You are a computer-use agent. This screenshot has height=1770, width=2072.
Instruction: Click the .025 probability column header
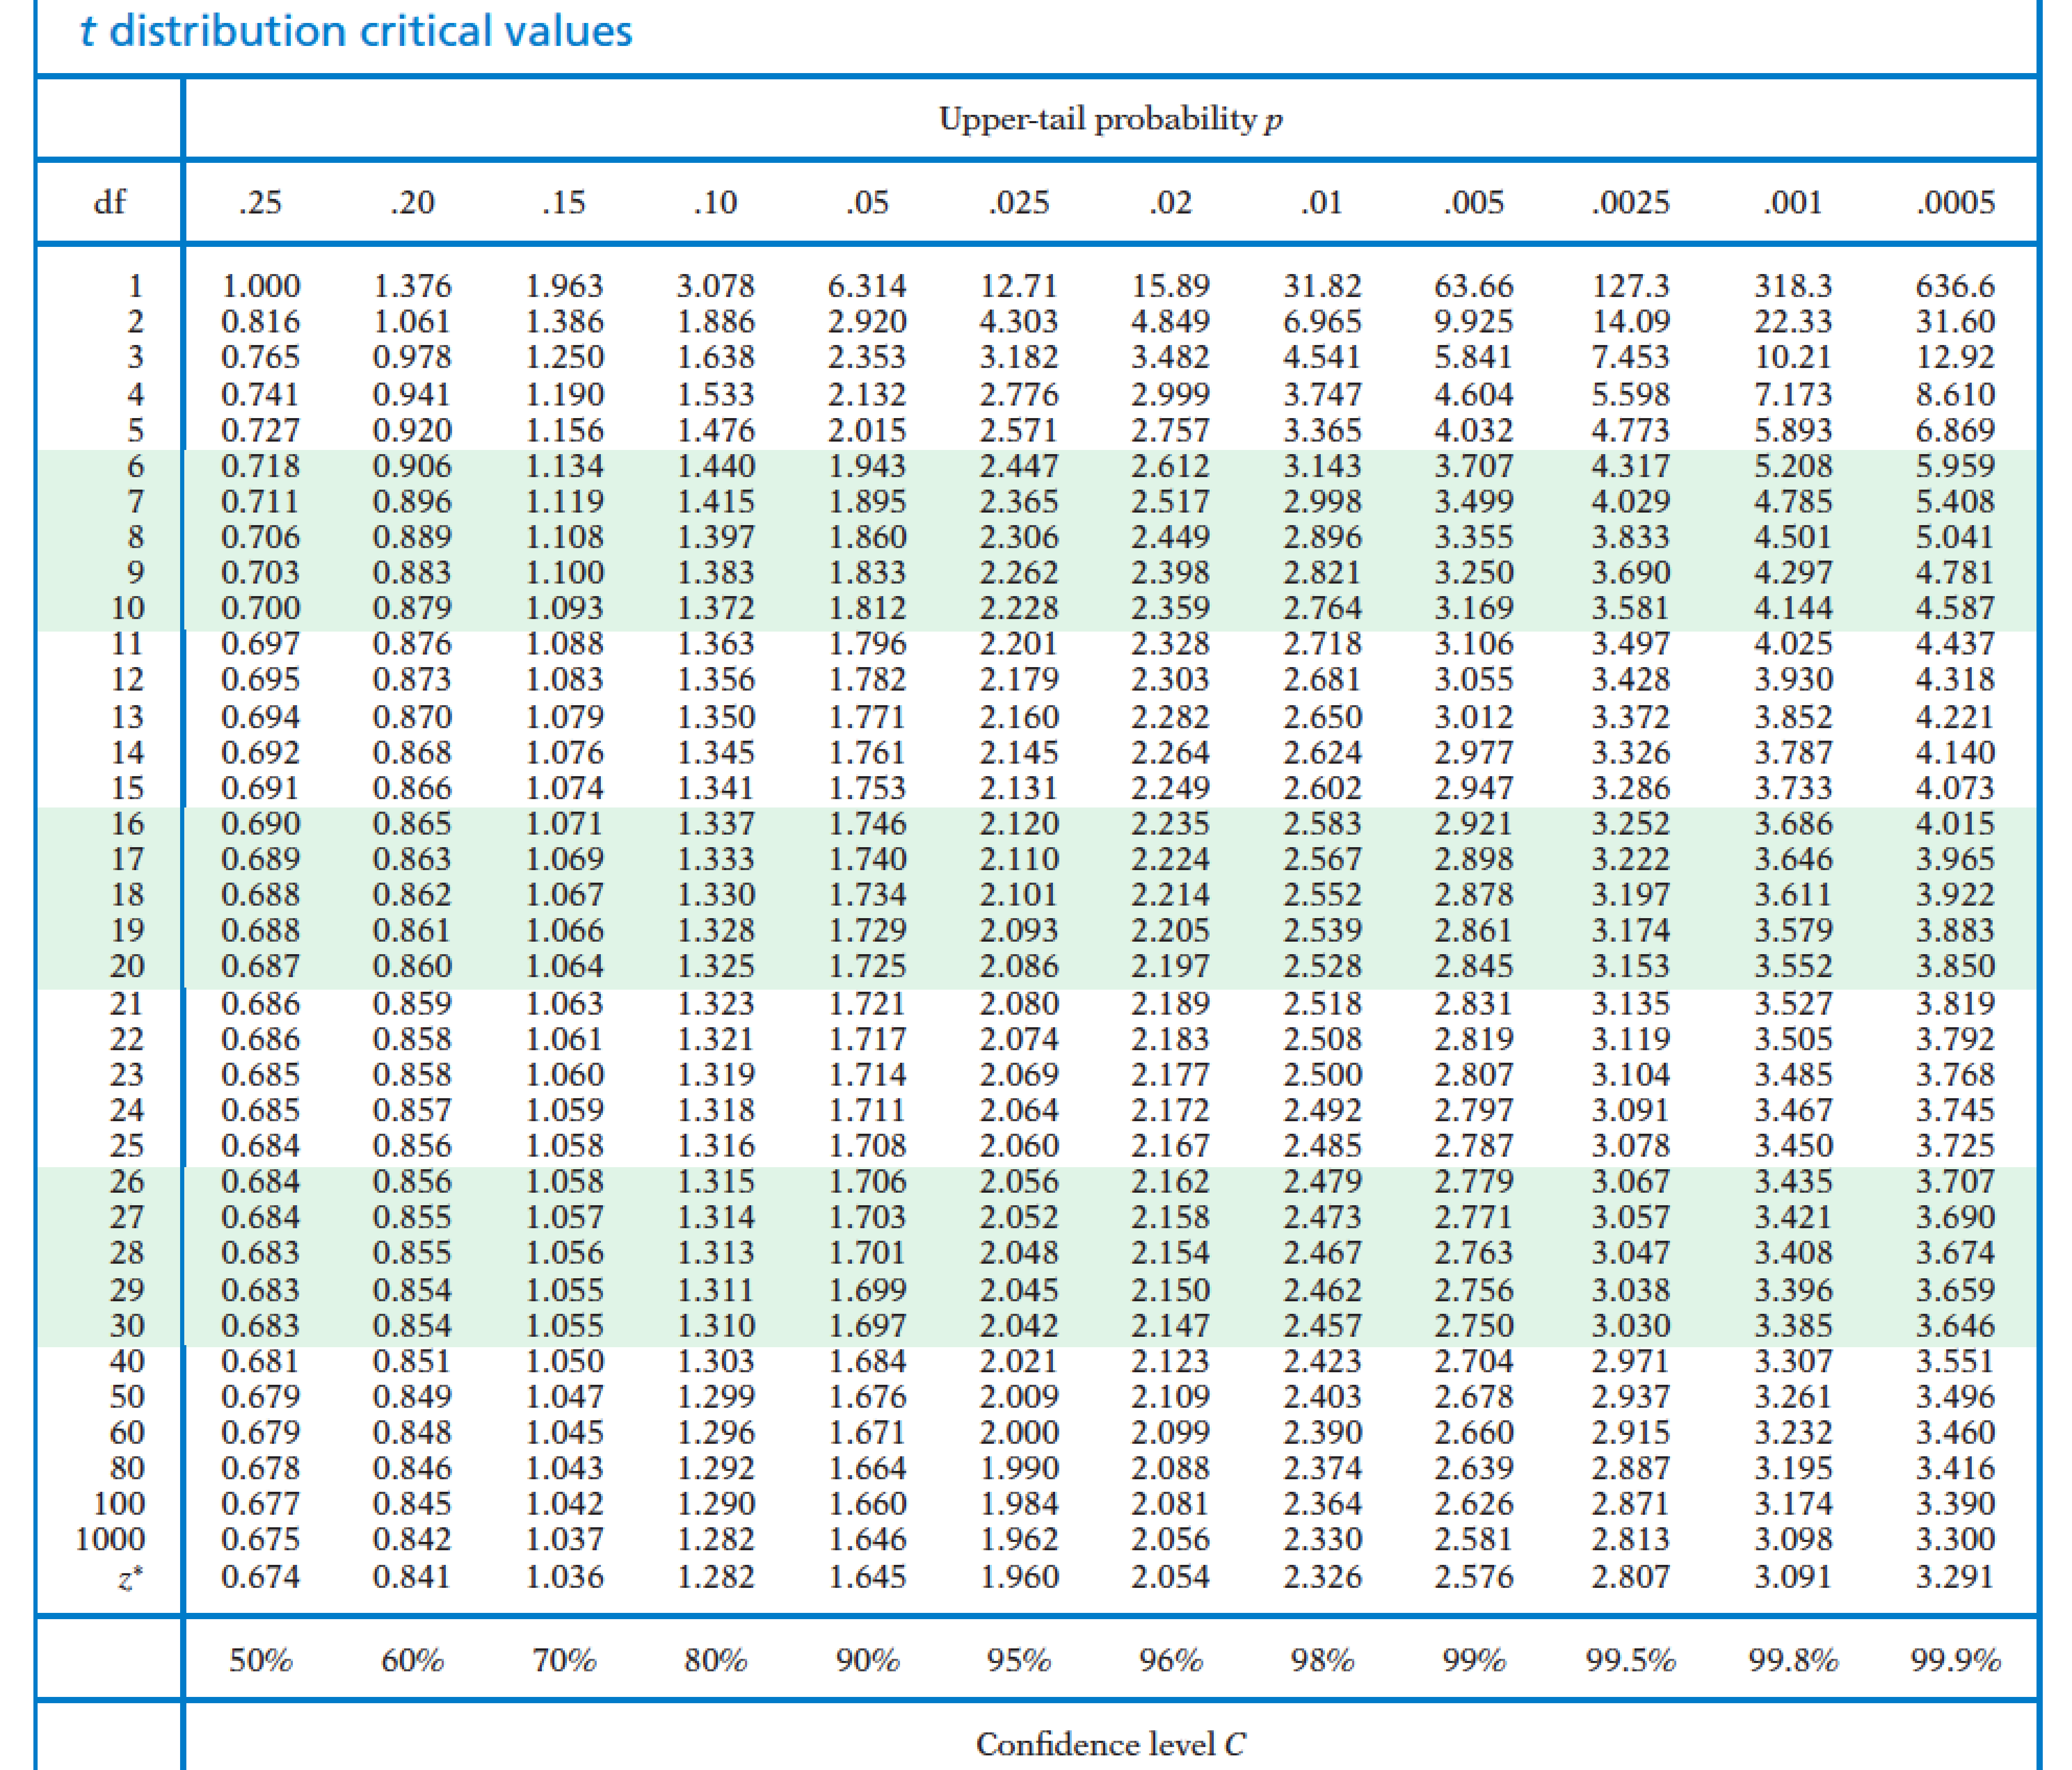tap(1019, 203)
